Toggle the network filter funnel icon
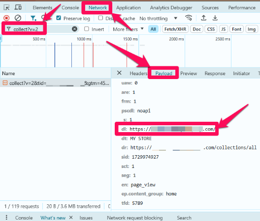This screenshot has width=260, height=221. (x=33, y=18)
